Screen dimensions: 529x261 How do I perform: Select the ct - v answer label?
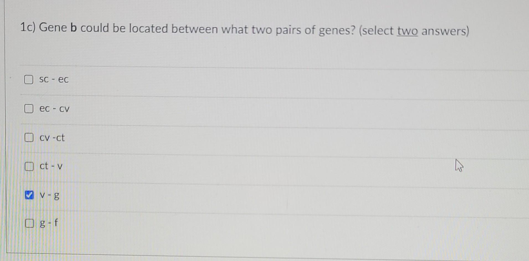coord(51,166)
